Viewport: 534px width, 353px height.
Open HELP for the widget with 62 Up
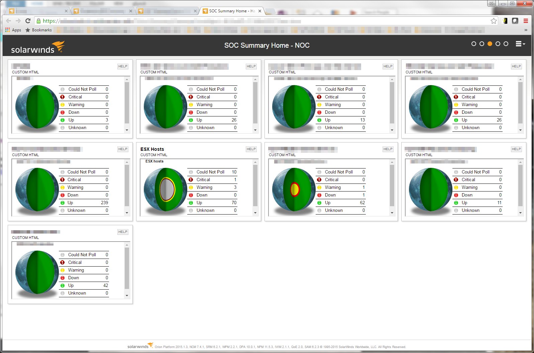(x=388, y=149)
